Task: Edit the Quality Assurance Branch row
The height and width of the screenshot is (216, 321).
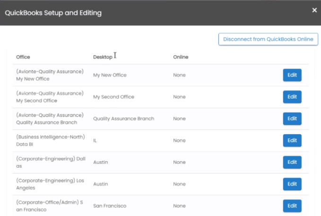Action: (292, 119)
